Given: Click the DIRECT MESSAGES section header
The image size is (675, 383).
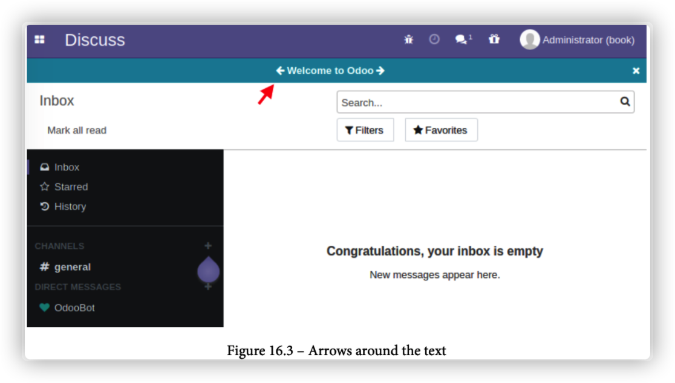Looking at the screenshot, I should click(78, 287).
